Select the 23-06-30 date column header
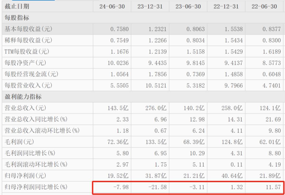The width and height of the screenshot is (285, 195). click(188, 7)
